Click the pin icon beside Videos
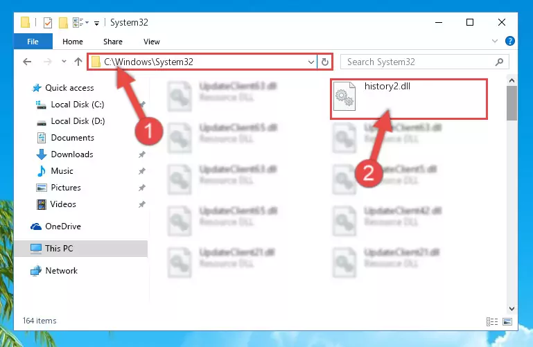 click(x=142, y=204)
